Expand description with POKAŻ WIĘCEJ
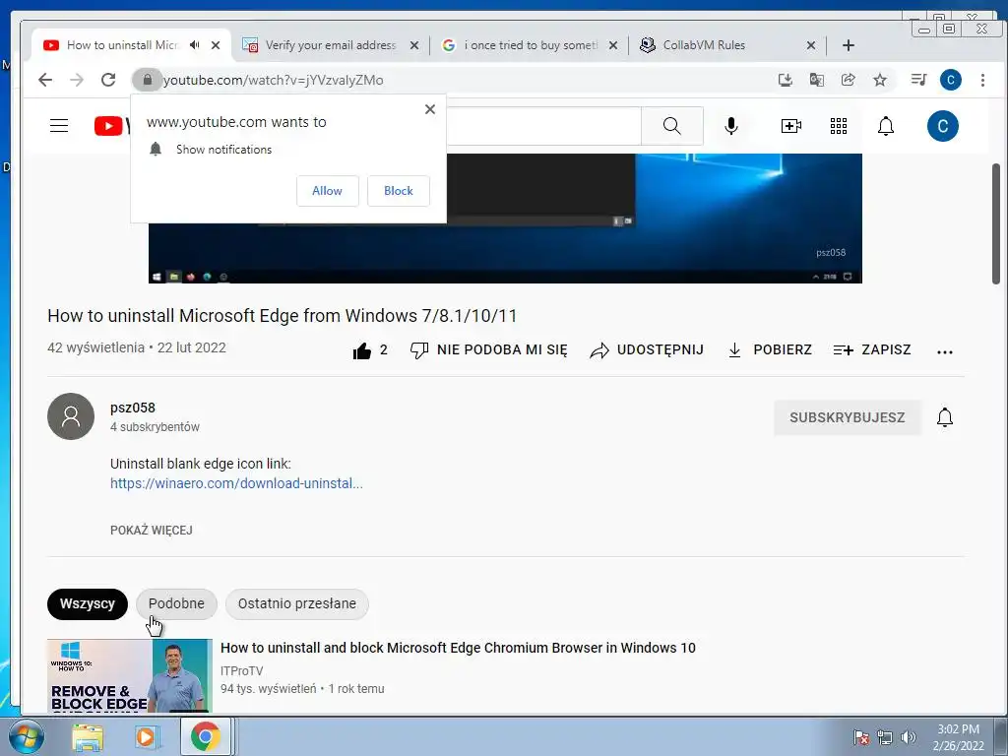This screenshot has width=1008, height=756. coord(151,531)
